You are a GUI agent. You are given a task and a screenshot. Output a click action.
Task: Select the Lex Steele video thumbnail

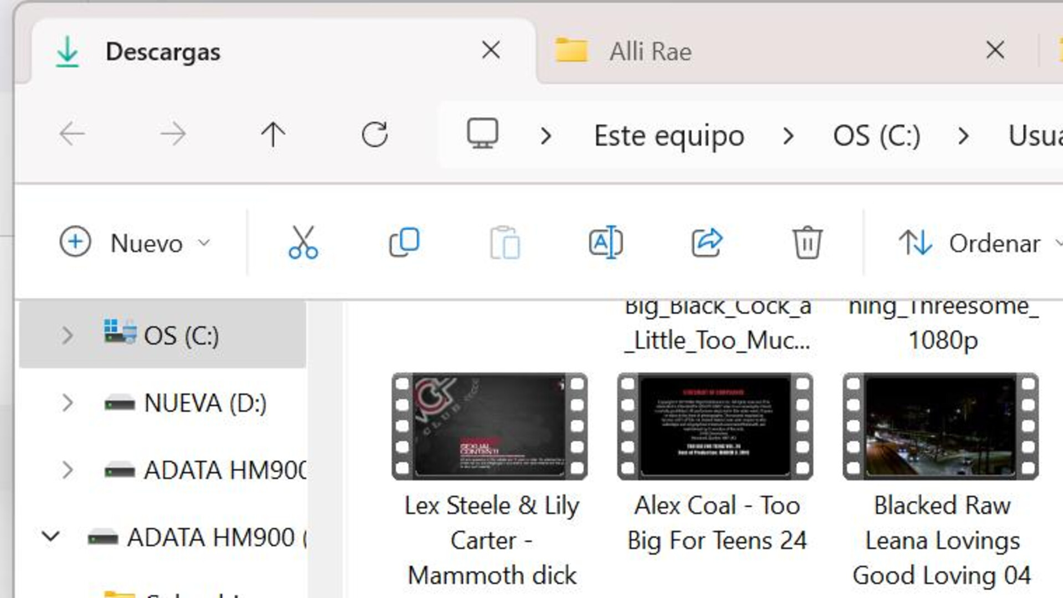489,426
